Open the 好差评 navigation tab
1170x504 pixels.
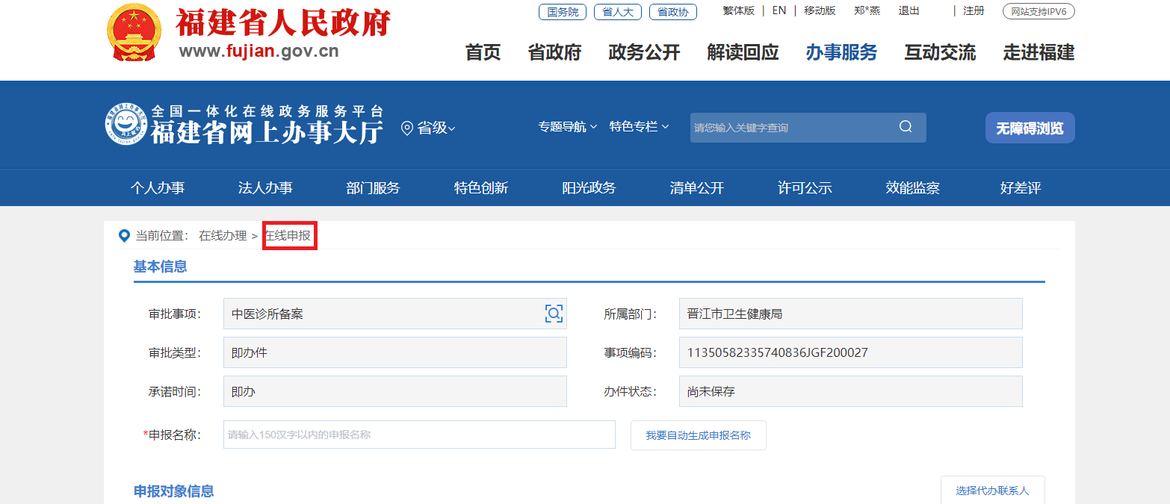[x=1020, y=188]
